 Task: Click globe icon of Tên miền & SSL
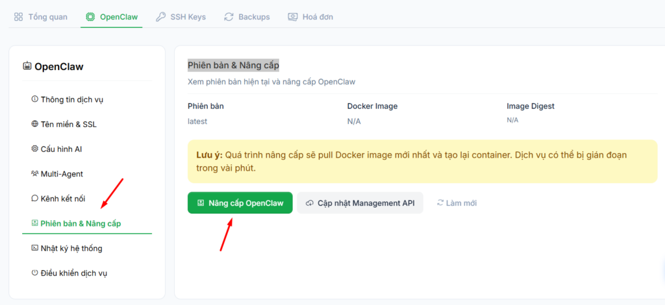35,124
